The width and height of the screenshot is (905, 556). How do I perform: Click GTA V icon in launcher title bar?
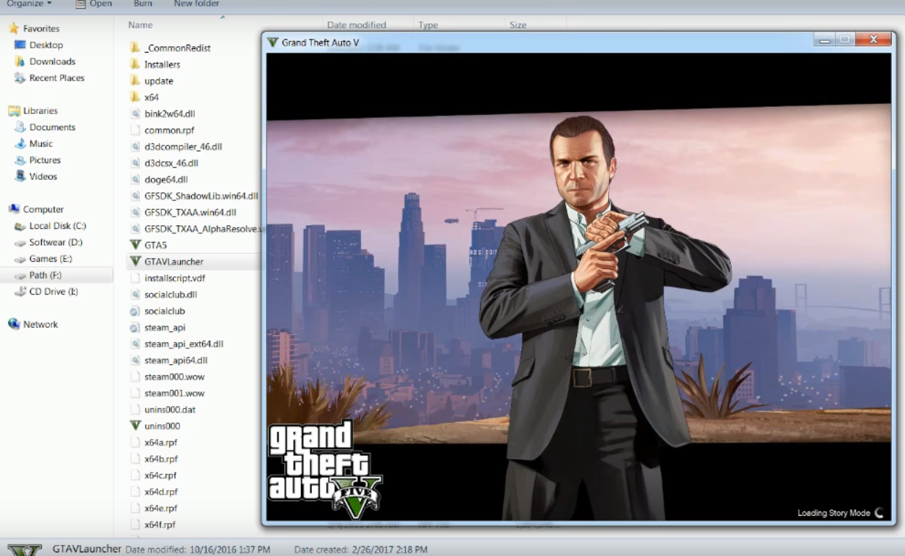point(272,42)
